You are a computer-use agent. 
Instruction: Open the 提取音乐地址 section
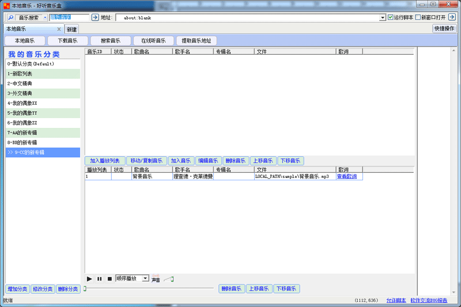point(197,40)
